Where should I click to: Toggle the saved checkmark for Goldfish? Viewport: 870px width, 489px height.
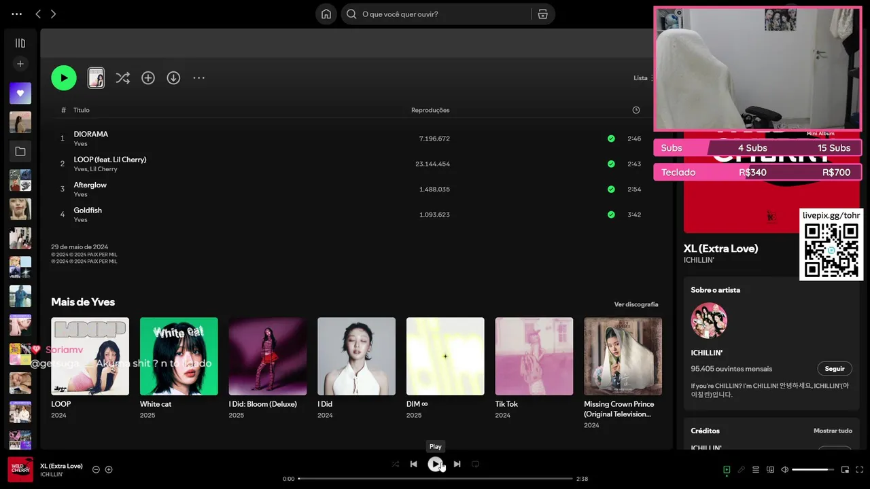611,215
